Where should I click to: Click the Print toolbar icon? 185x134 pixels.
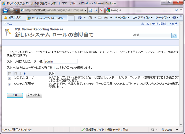coord(106,18)
